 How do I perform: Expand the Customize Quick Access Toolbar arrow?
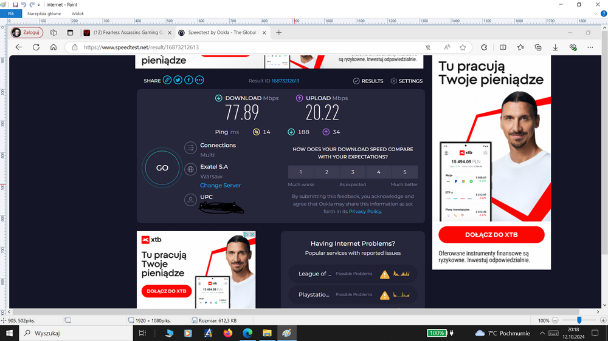[x=39, y=5]
